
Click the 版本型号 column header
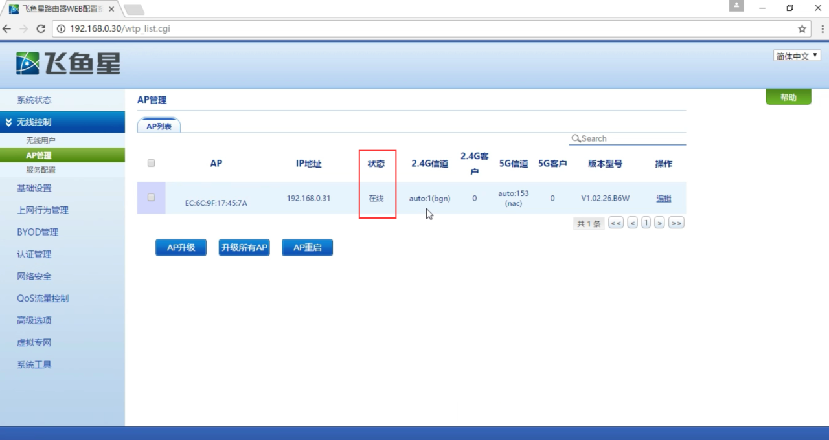pyautogui.click(x=605, y=164)
